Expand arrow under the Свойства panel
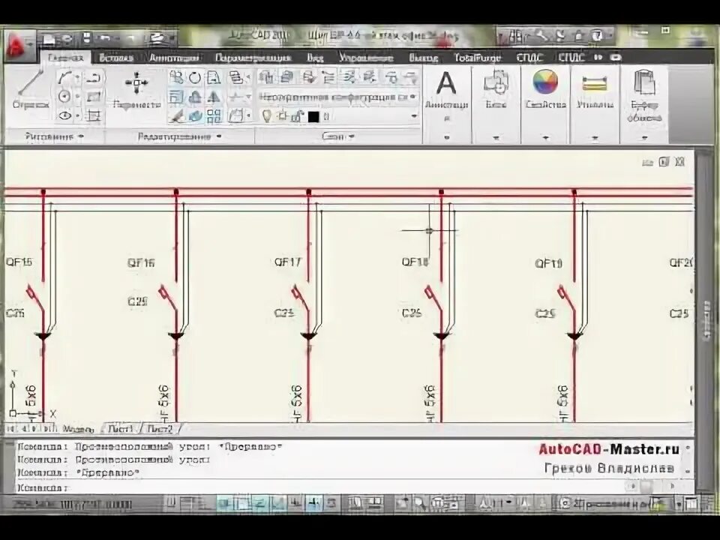The height and width of the screenshot is (540, 720). [x=545, y=137]
